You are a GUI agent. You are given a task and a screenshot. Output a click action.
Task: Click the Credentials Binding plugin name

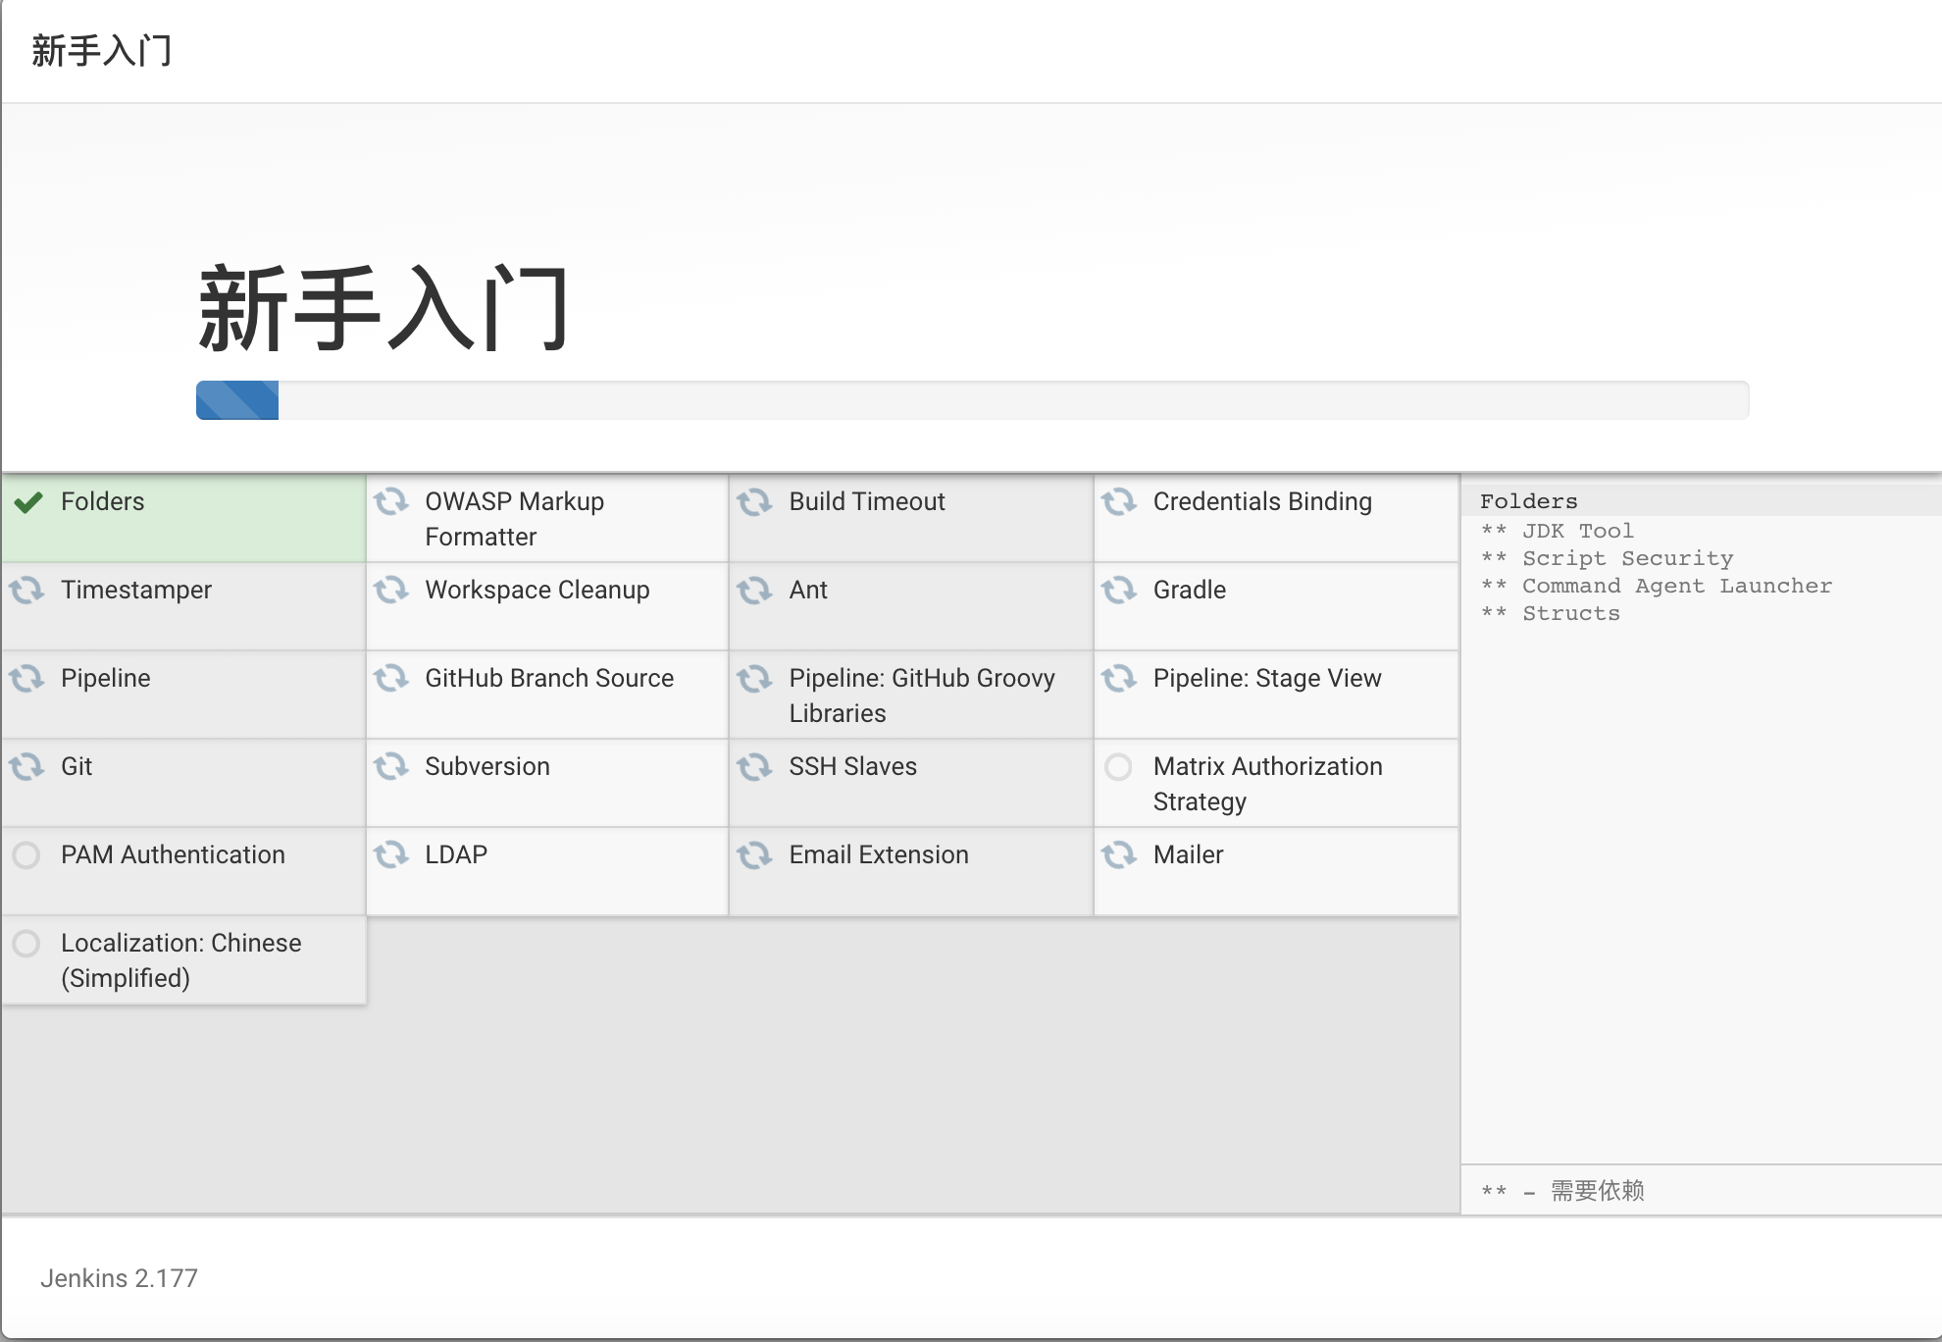[x=1261, y=502]
